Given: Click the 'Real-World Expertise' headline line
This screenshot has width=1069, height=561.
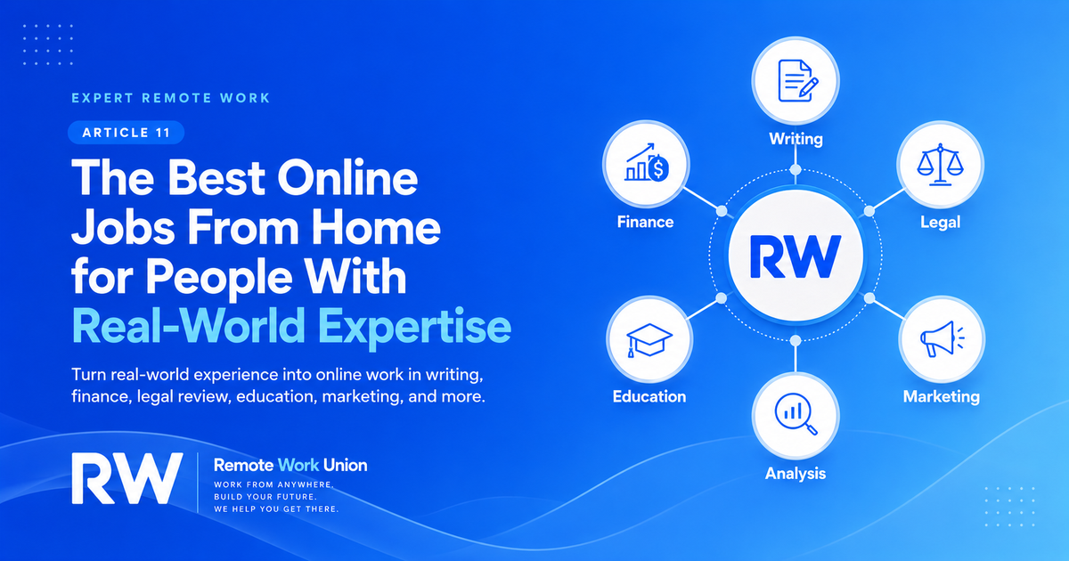Looking at the screenshot, I should tap(291, 327).
